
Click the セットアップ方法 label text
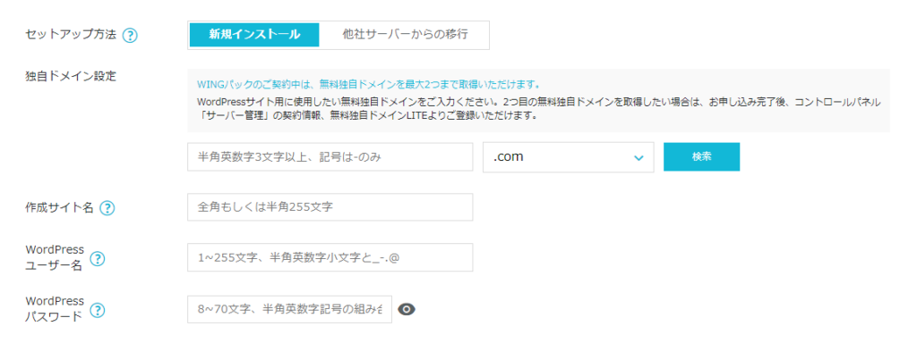click(x=72, y=35)
